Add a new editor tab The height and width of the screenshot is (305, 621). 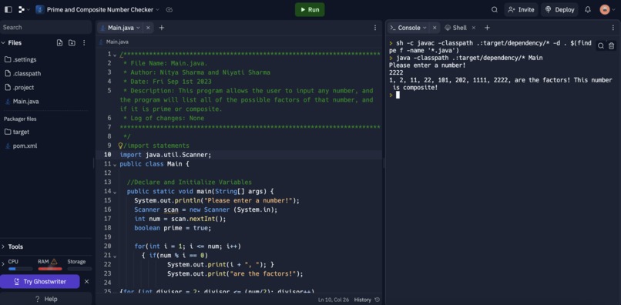click(x=161, y=28)
